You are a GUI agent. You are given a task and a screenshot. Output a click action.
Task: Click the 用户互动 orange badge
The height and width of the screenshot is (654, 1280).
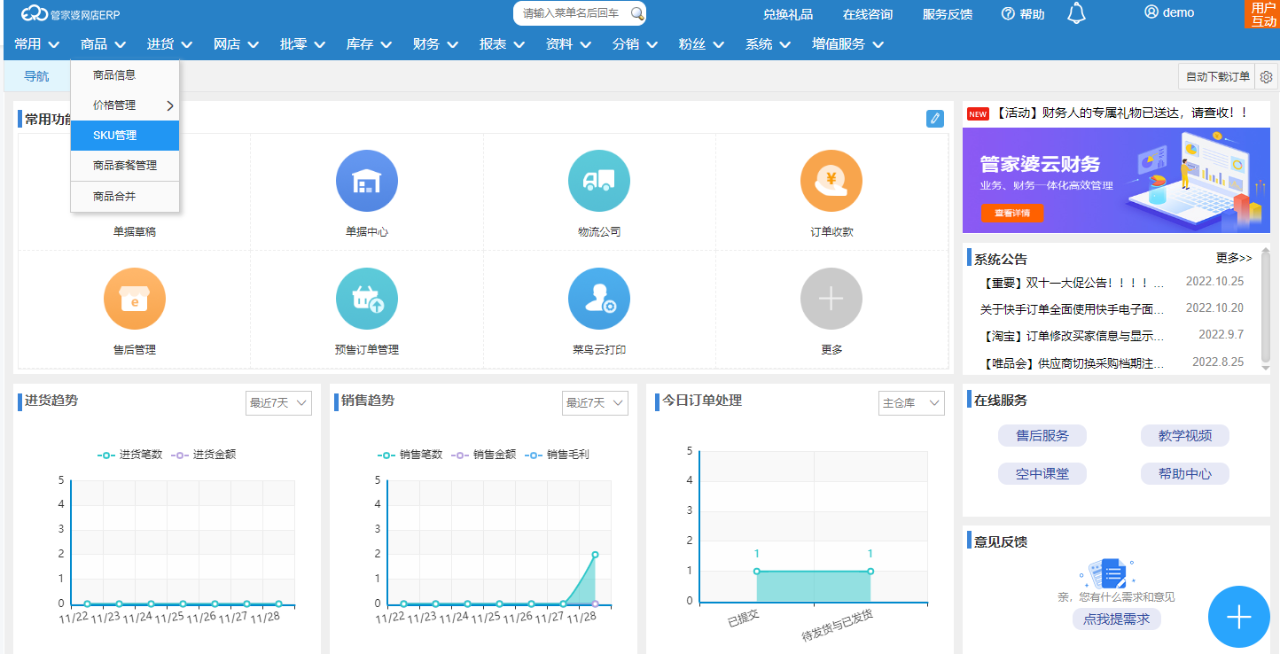[1263, 14]
